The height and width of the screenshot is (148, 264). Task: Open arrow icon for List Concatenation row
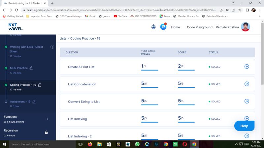point(247,84)
